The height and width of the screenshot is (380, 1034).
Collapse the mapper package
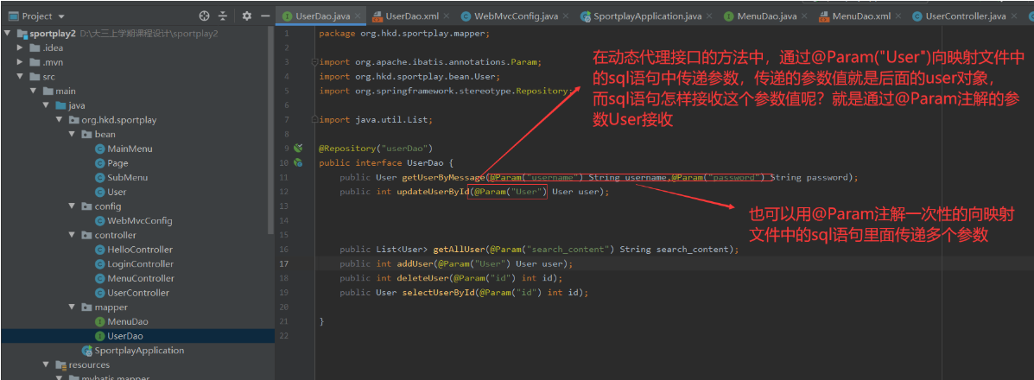pyautogui.click(x=73, y=307)
